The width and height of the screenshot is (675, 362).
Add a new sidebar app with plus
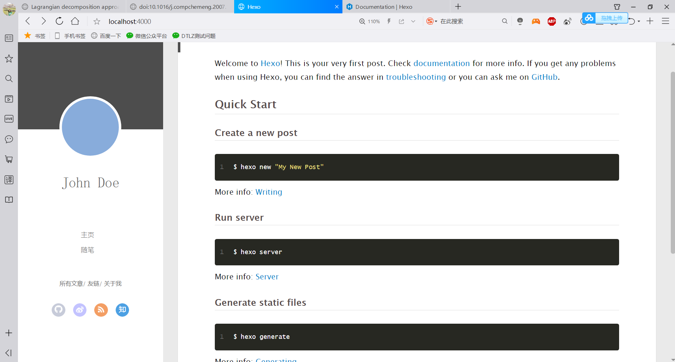(x=9, y=333)
